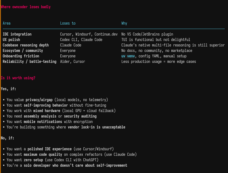228x173 pixels.
Task: Click the 'Yes, if:' label
Action: coord(8,89)
